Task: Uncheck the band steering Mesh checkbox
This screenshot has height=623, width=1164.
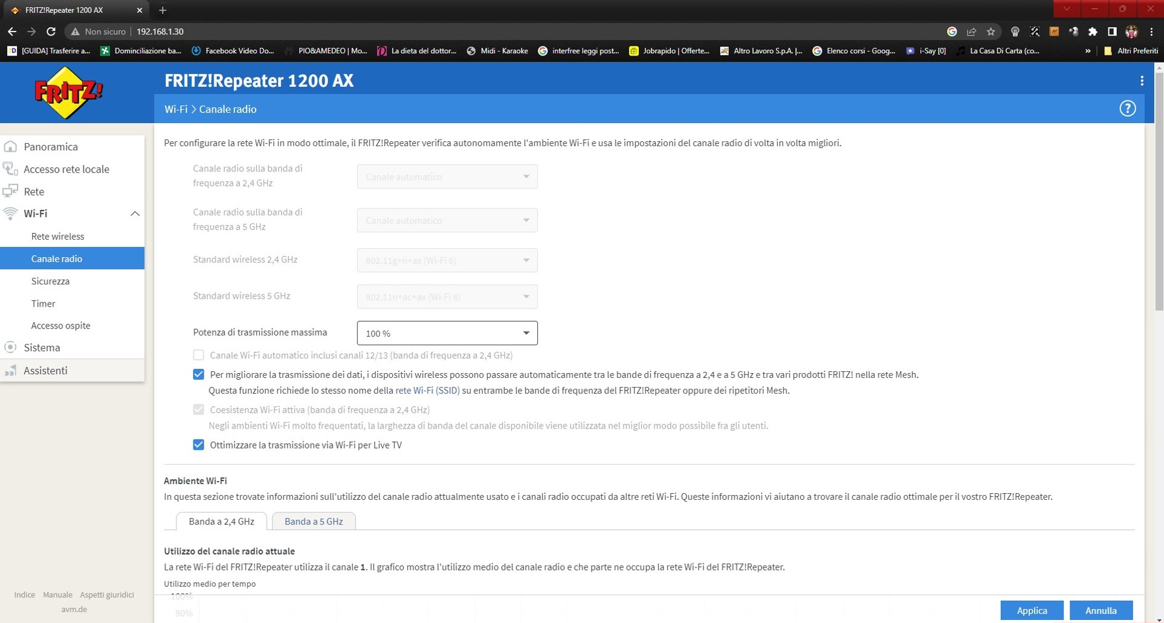Action: pyautogui.click(x=198, y=374)
